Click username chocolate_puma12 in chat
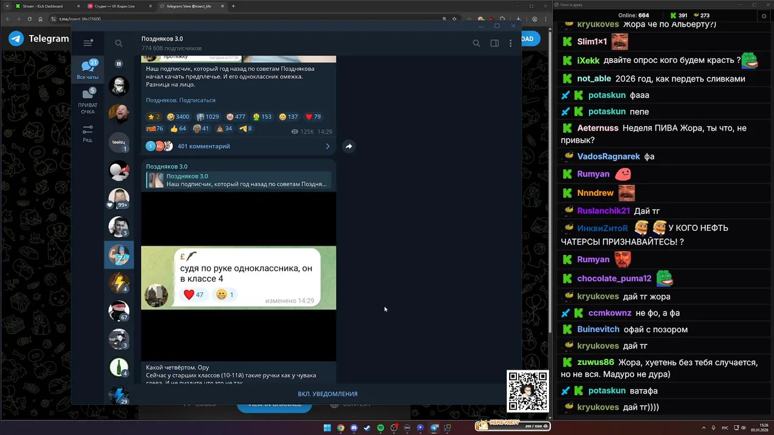Screen dimensions: 774x435 coord(614,279)
